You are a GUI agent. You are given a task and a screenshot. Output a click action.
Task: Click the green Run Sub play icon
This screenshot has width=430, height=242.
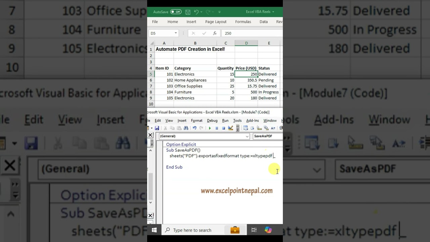[x=210, y=128]
